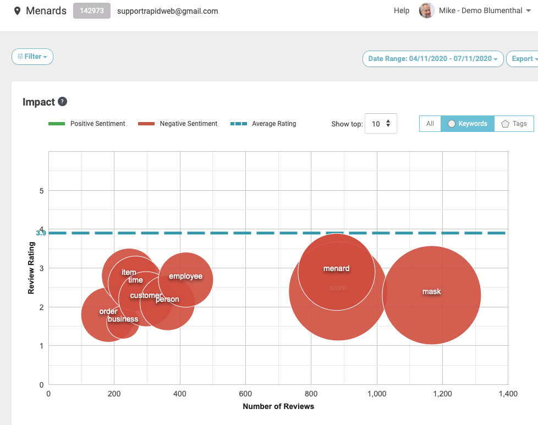538x425 pixels.
Task: Click the 3.9 average rating label
Action: [x=41, y=233]
